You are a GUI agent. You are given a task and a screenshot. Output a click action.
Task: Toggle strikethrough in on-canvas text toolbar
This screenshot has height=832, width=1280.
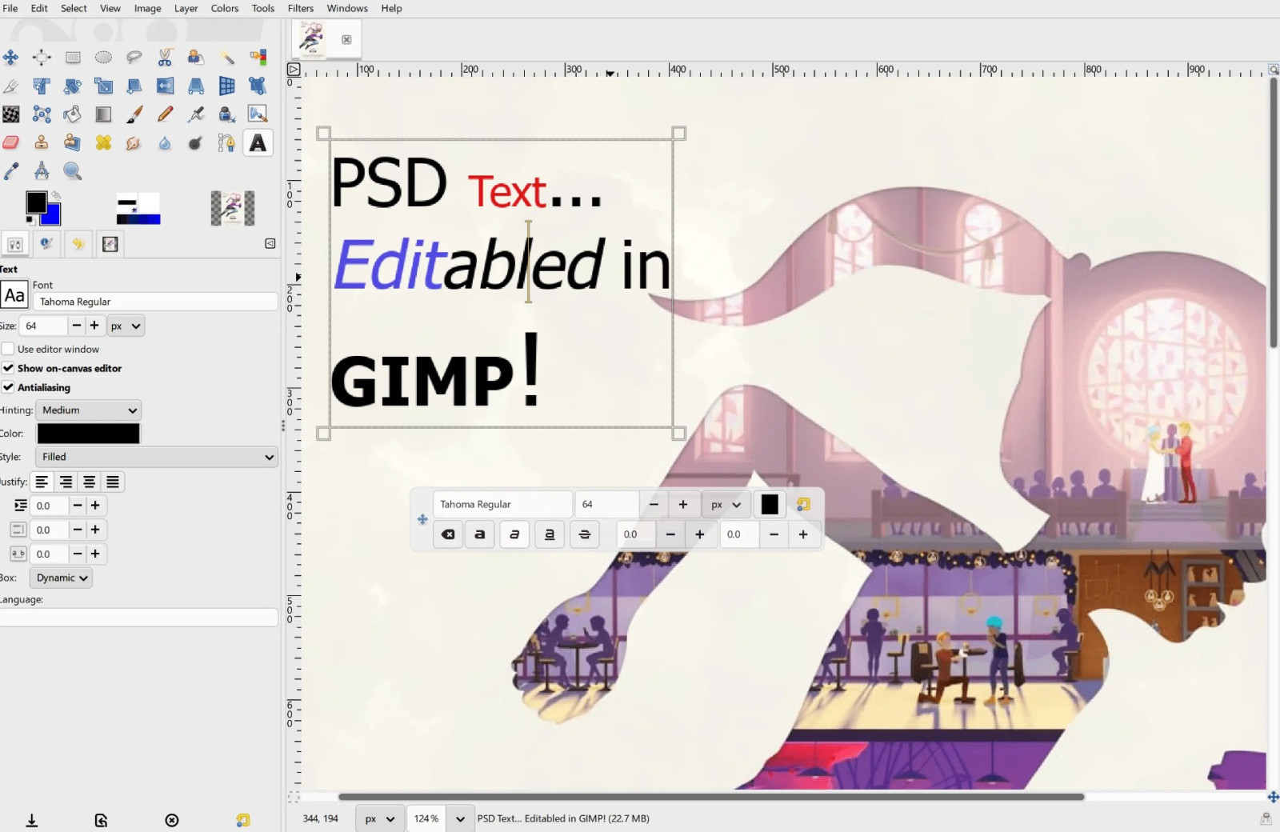tap(585, 534)
